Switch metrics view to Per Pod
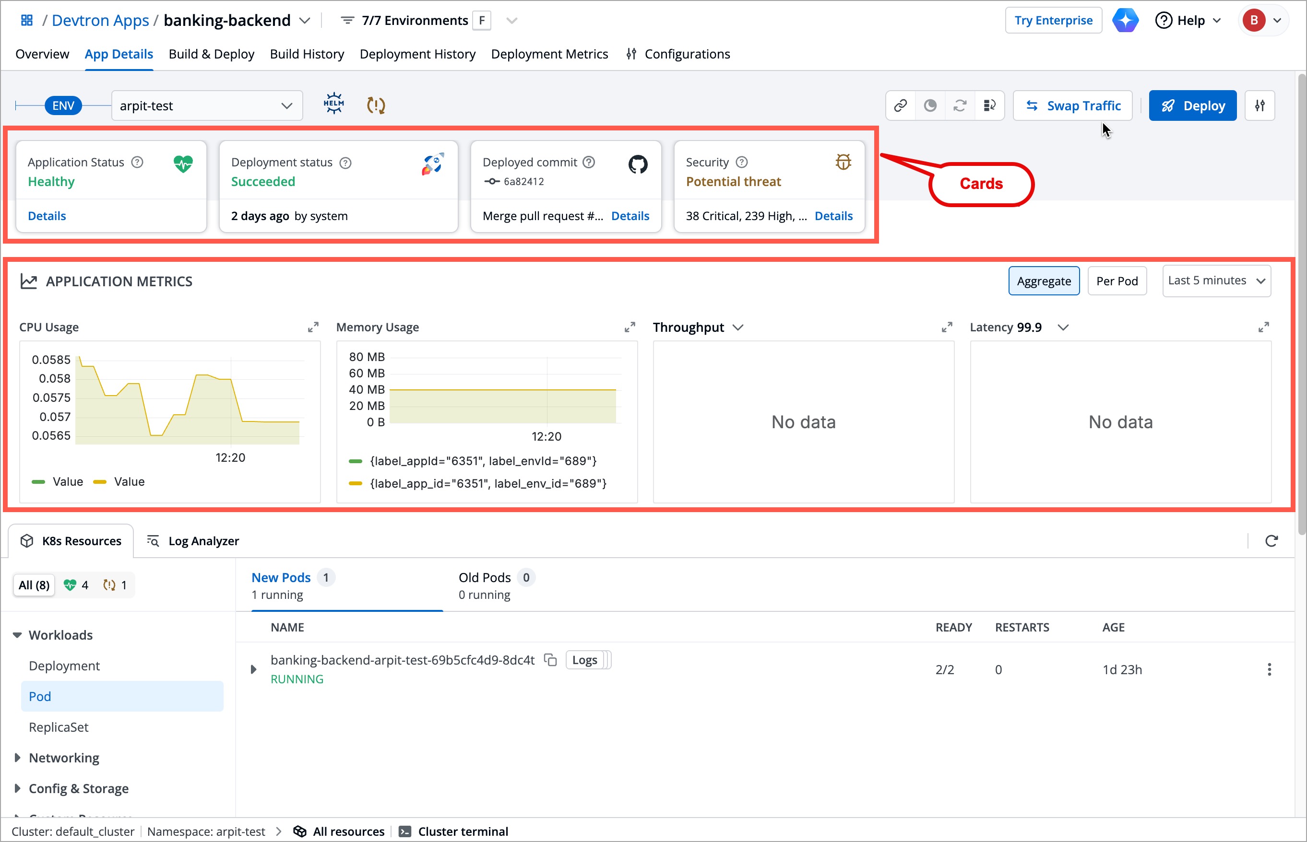Viewport: 1307px width, 842px height. (1117, 281)
